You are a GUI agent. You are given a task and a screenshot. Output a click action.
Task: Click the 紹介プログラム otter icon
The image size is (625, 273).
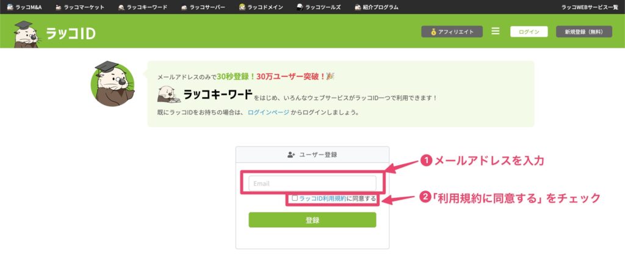(x=358, y=7)
